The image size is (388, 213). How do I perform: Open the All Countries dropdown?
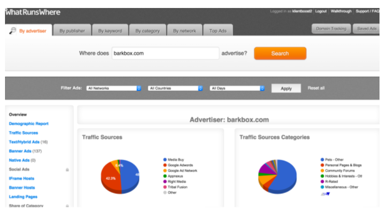click(x=175, y=88)
